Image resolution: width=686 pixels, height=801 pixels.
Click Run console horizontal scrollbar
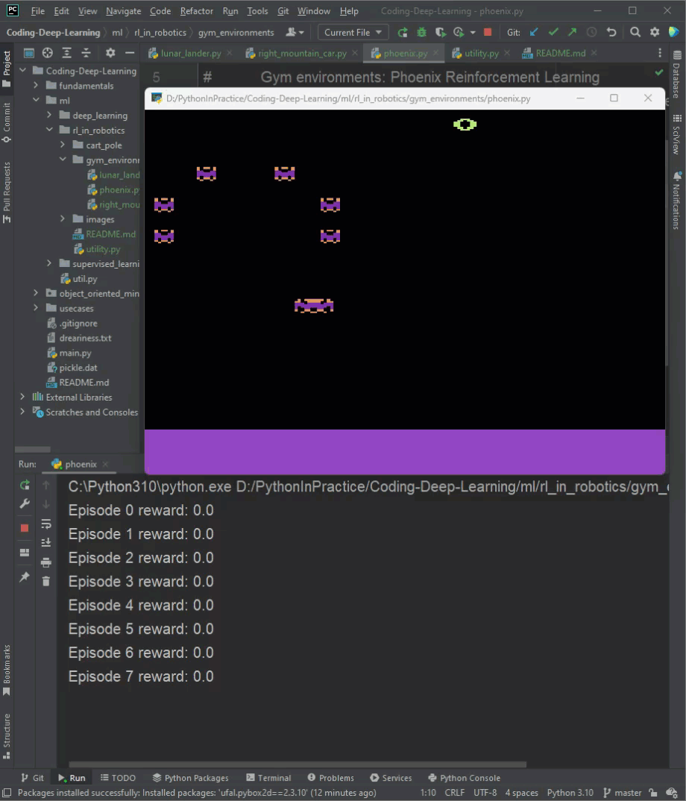pyautogui.click(x=298, y=764)
